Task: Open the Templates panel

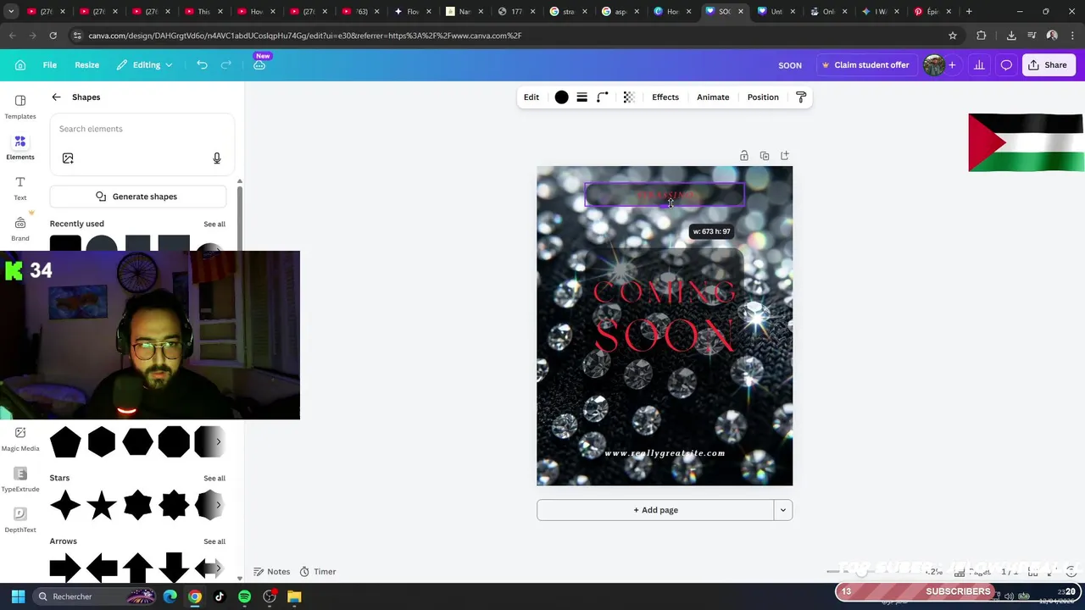Action: coord(20,106)
